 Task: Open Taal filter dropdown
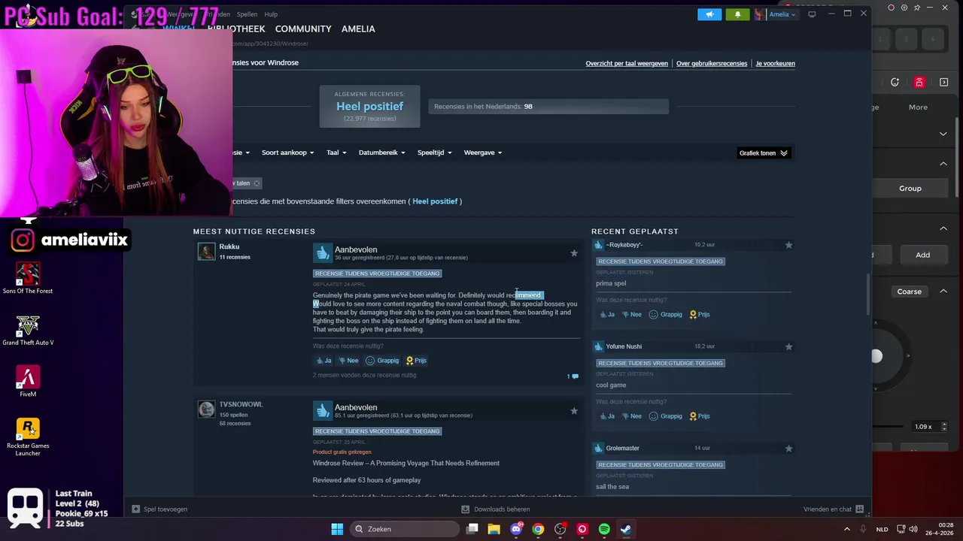[x=336, y=153]
